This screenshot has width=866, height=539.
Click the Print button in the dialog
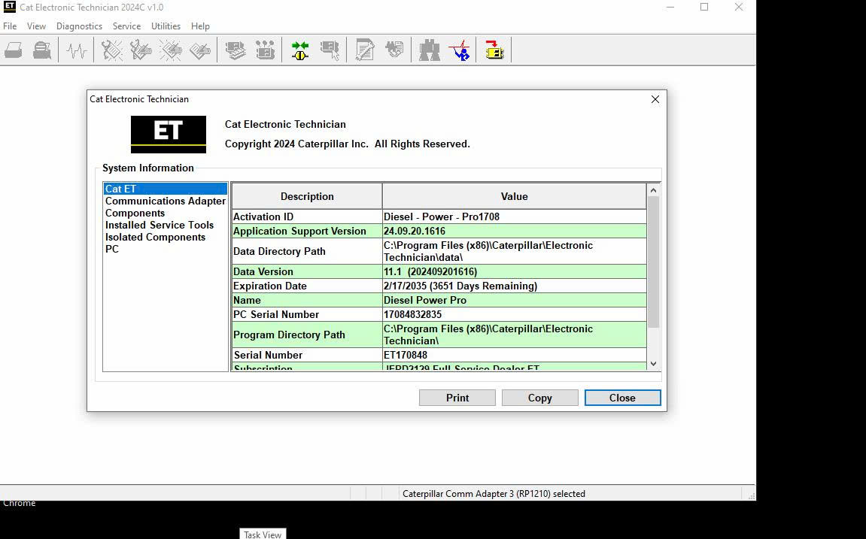click(457, 398)
